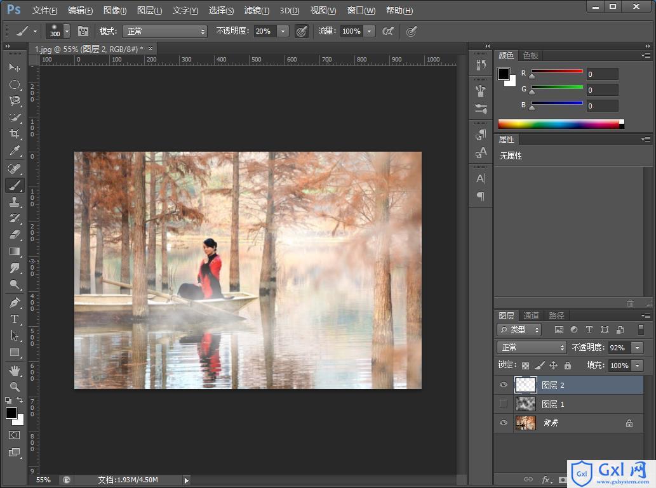Toggle pressure control for size
This screenshot has height=488, width=656.
click(x=412, y=31)
